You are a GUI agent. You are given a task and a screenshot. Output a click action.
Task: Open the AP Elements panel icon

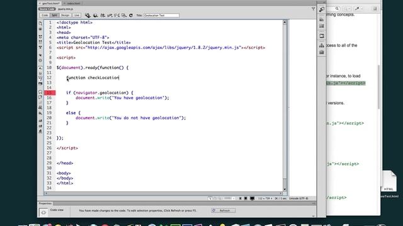[x=322, y=26]
